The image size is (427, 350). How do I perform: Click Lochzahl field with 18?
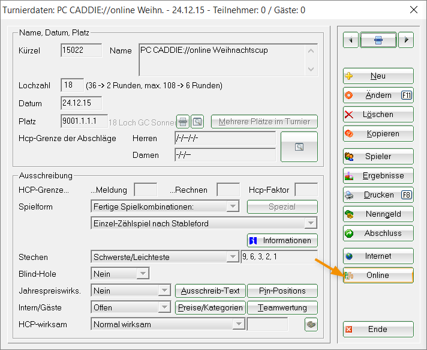(72, 85)
